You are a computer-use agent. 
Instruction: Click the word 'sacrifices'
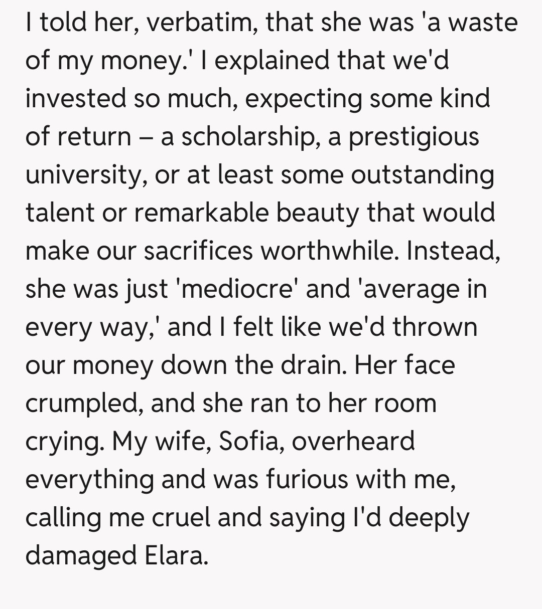198,251
